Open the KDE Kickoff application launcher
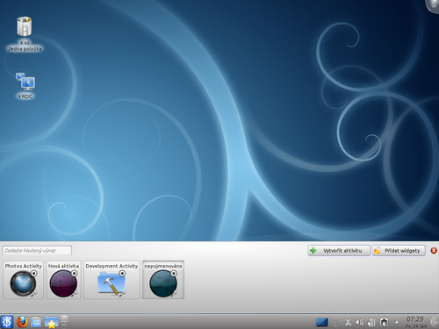Image resolution: width=439 pixels, height=329 pixels. (x=6, y=322)
